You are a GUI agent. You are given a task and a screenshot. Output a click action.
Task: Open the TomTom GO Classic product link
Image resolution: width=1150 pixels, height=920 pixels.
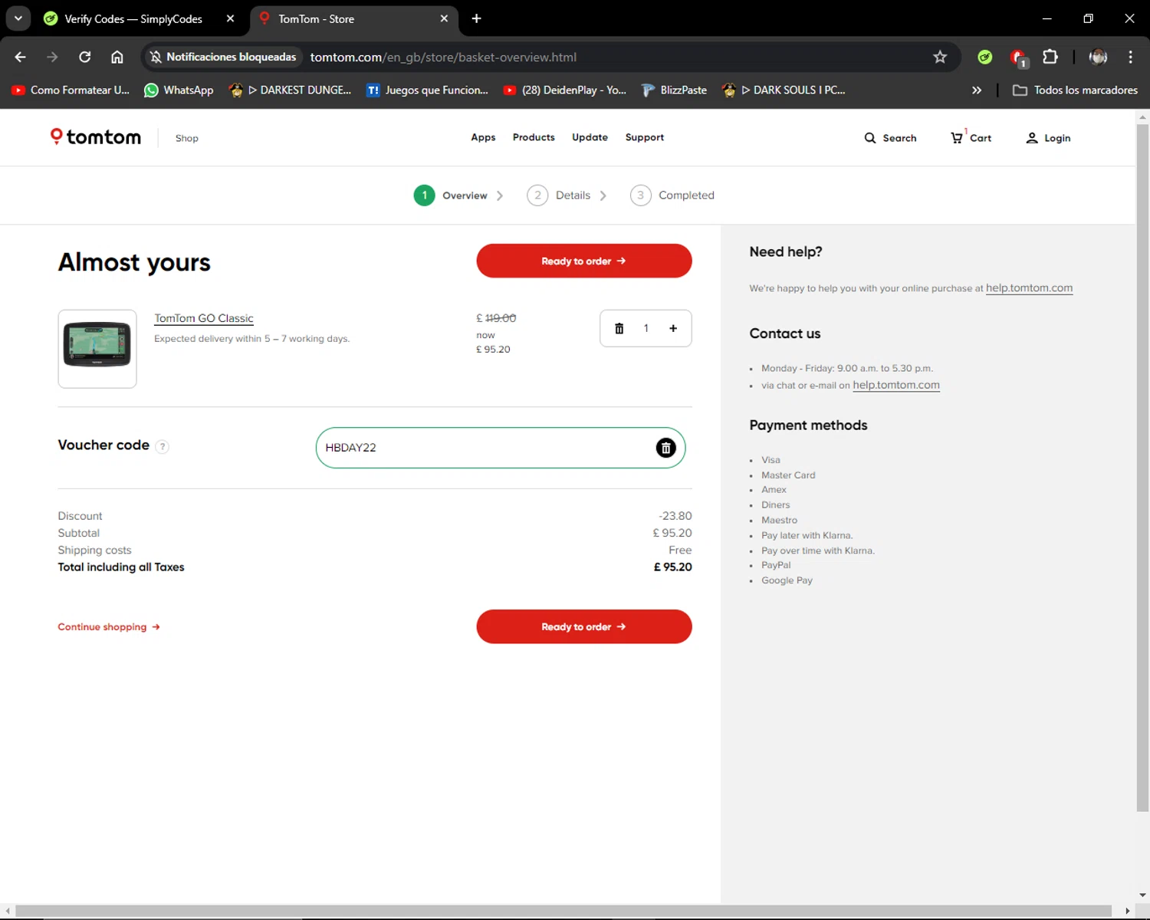(x=204, y=318)
